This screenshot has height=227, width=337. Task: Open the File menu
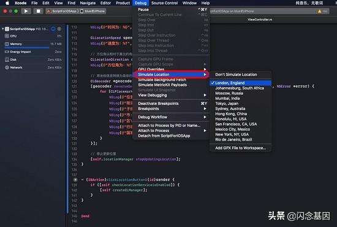34,3
